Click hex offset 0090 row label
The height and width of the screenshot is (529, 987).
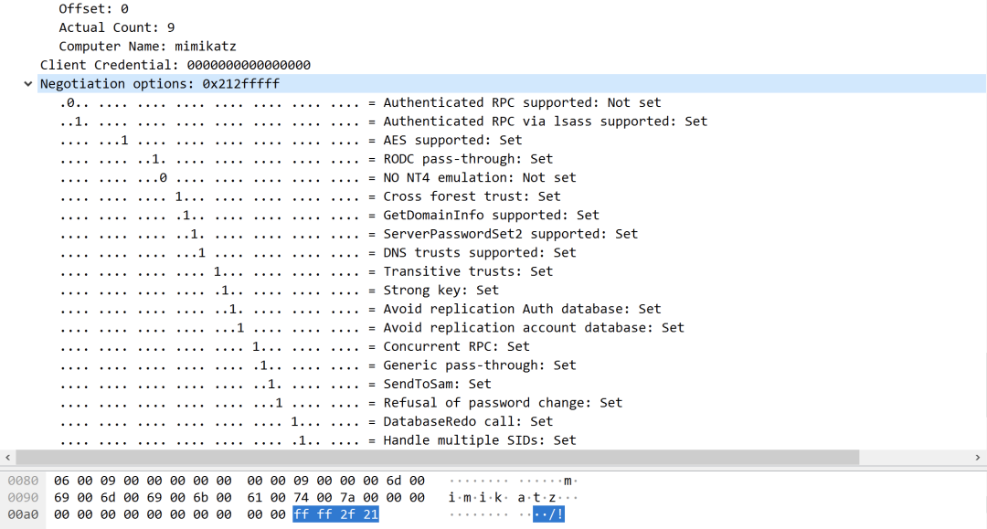[x=23, y=498]
